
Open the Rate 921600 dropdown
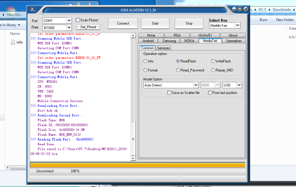point(69,28)
